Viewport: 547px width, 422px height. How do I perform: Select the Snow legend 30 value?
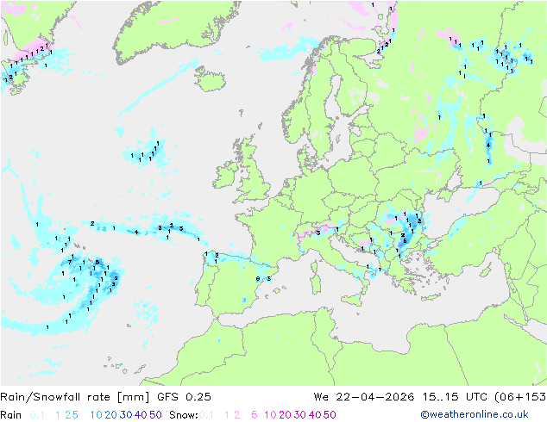coord(300,415)
